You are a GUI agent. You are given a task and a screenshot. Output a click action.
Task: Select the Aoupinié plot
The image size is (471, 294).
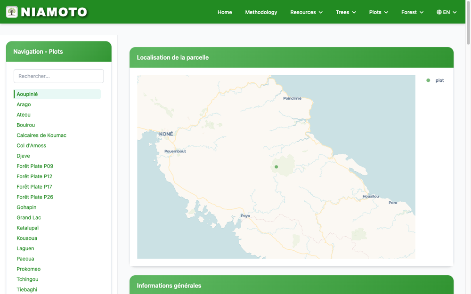coord(57,94)
